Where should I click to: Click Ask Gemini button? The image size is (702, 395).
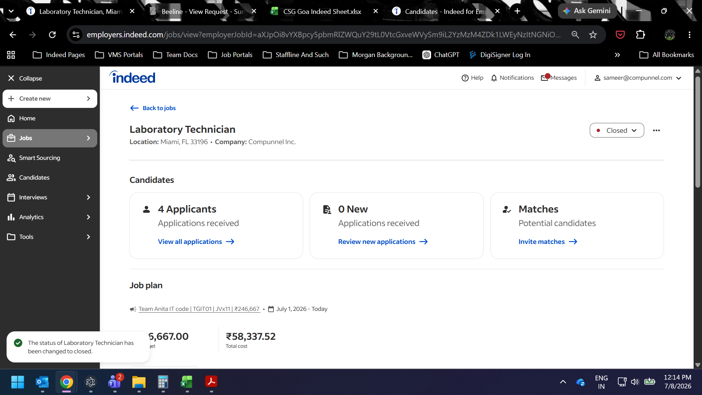click(x=587, y=11)
